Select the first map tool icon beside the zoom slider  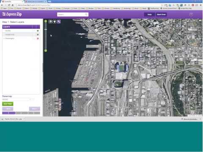point(50,22)
